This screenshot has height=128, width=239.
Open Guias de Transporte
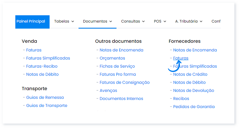(47, 106)
